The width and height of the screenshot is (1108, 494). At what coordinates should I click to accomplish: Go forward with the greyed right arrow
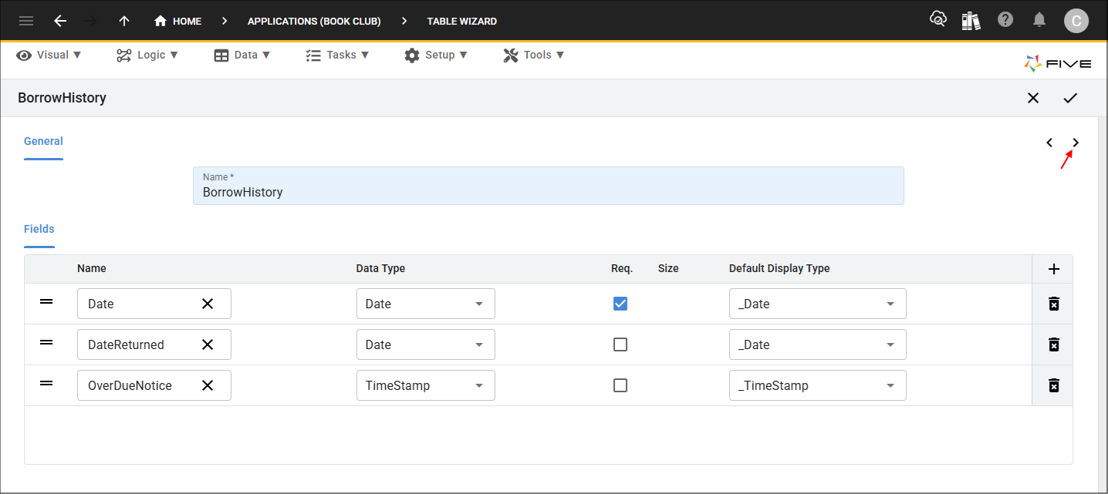pyautogui.click(x=91, y=21)
